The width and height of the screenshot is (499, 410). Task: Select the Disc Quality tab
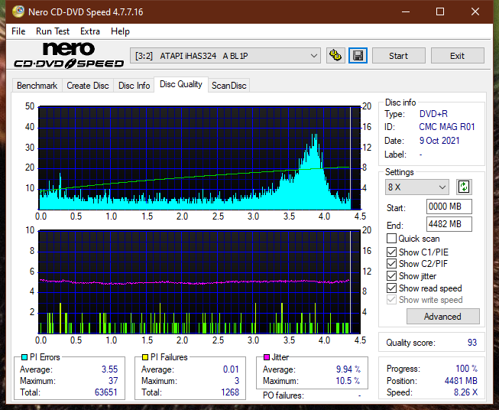tap(181, 84)
